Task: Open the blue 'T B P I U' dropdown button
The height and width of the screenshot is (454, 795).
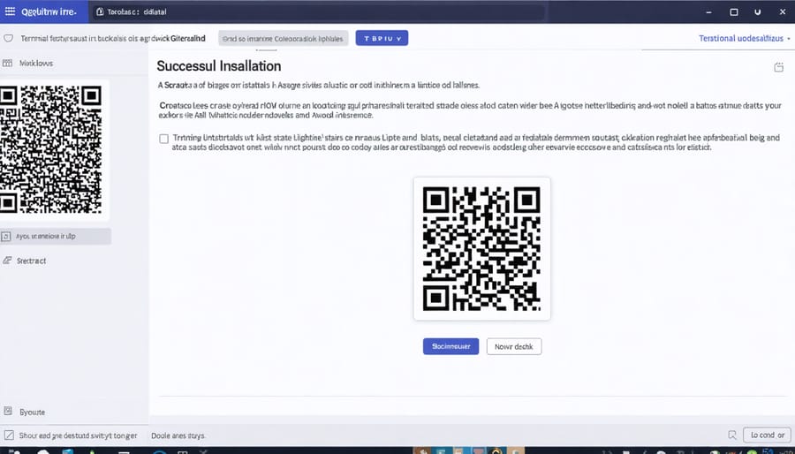Action: [x=382, y=38]
